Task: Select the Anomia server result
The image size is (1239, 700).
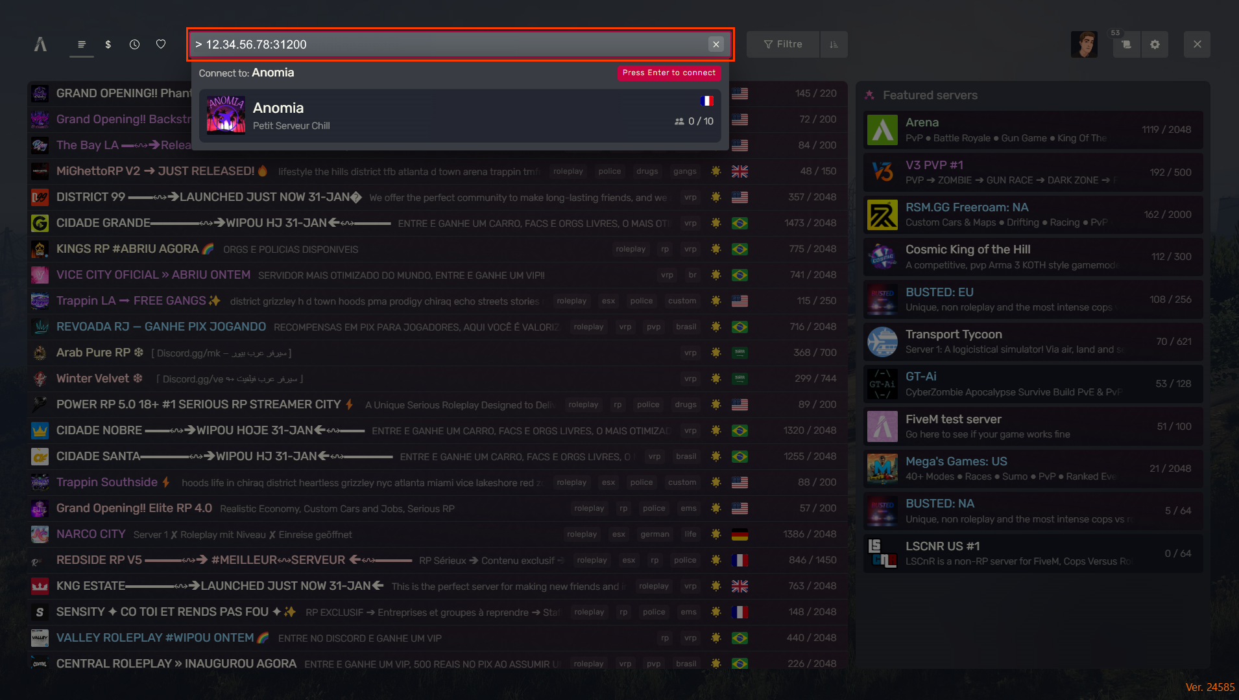Action: click(460, 115)
